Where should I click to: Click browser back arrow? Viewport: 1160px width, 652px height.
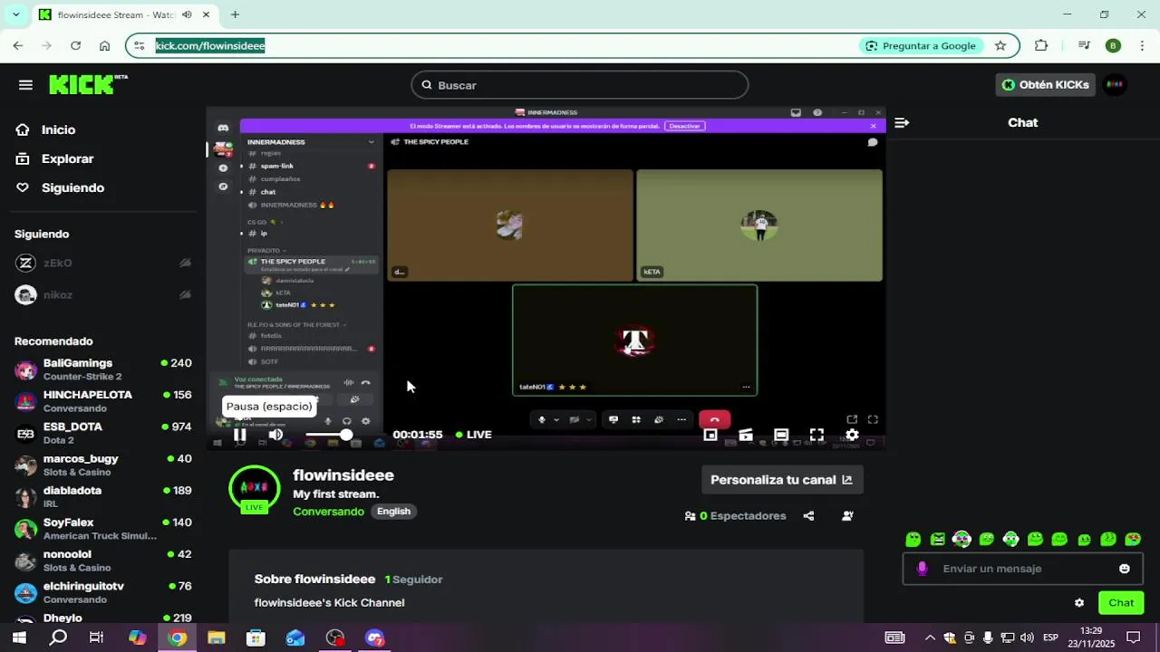tap(18, 45)
